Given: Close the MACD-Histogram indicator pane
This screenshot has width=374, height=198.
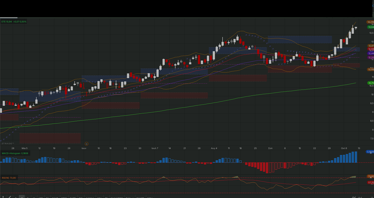Looking at the screenshot, I should (371, 153).
